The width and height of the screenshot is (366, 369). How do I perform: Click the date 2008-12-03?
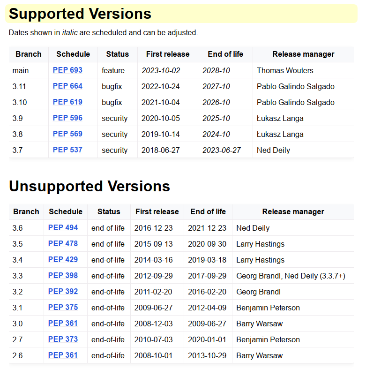coord(153,324)
